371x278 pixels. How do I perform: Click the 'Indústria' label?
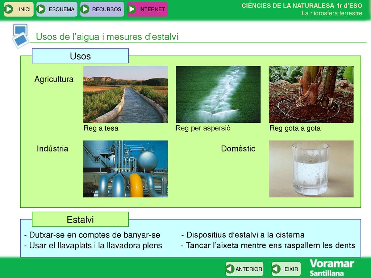coord(52,149)
